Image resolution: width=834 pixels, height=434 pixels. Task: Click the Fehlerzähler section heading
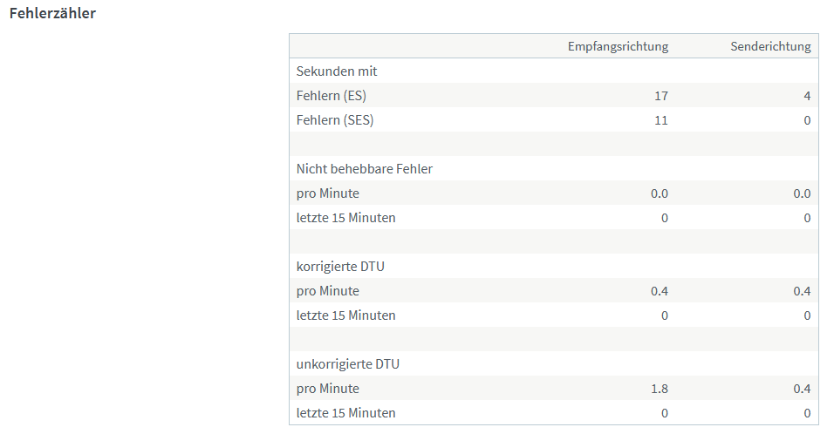(x=52, y=15)
